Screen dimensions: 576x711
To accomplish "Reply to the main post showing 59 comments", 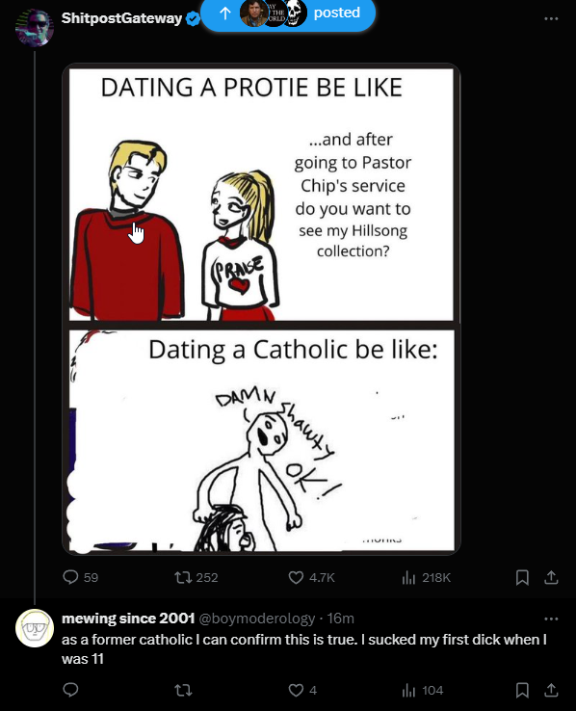I will [x=80, y=577].
